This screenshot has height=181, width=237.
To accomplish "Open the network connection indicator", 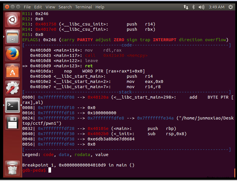I will 186,7.
